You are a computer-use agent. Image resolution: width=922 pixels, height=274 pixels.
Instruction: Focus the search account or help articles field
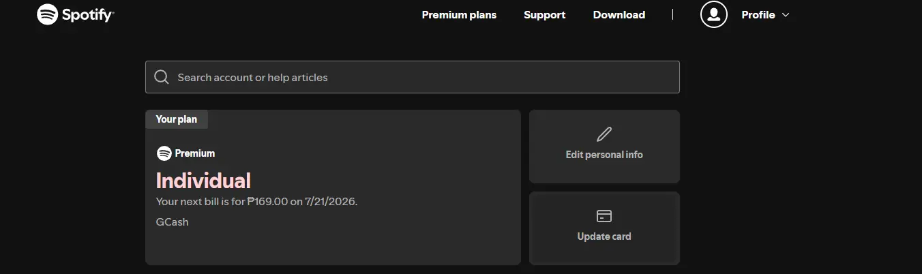point(413,77)
